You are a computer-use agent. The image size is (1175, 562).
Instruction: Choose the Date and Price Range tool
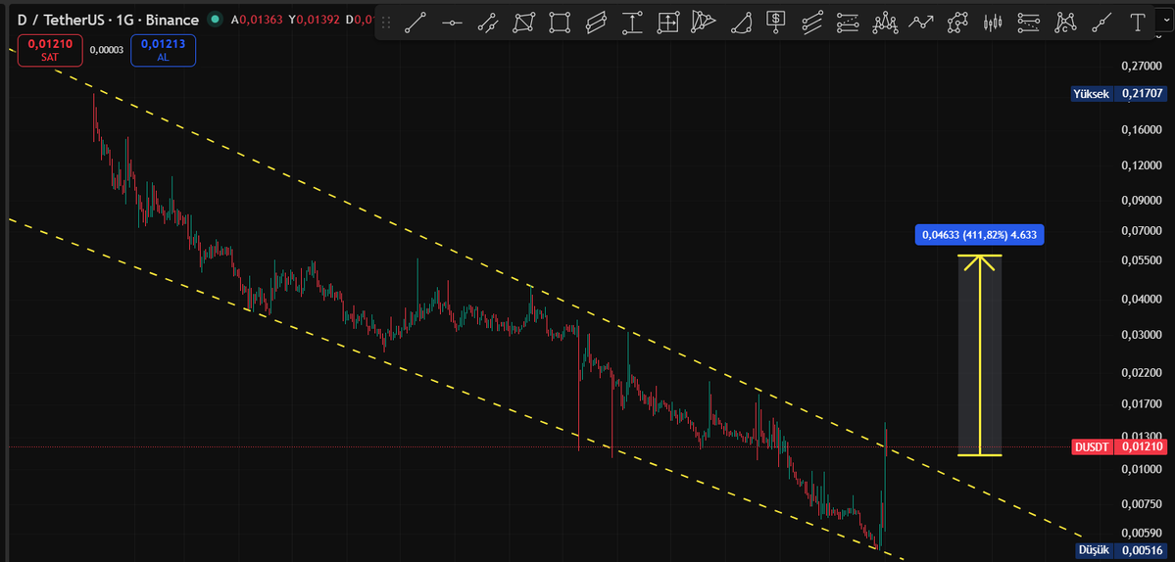click(667, 23)
